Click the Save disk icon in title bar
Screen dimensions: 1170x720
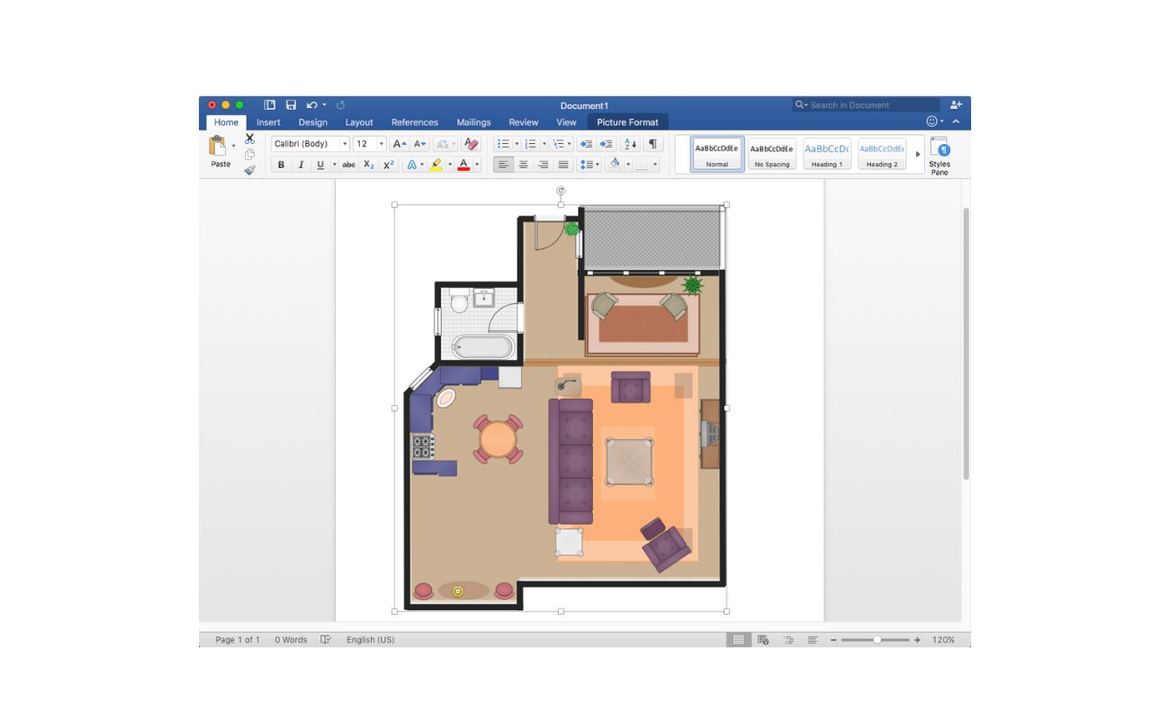(x=291, y=105)
